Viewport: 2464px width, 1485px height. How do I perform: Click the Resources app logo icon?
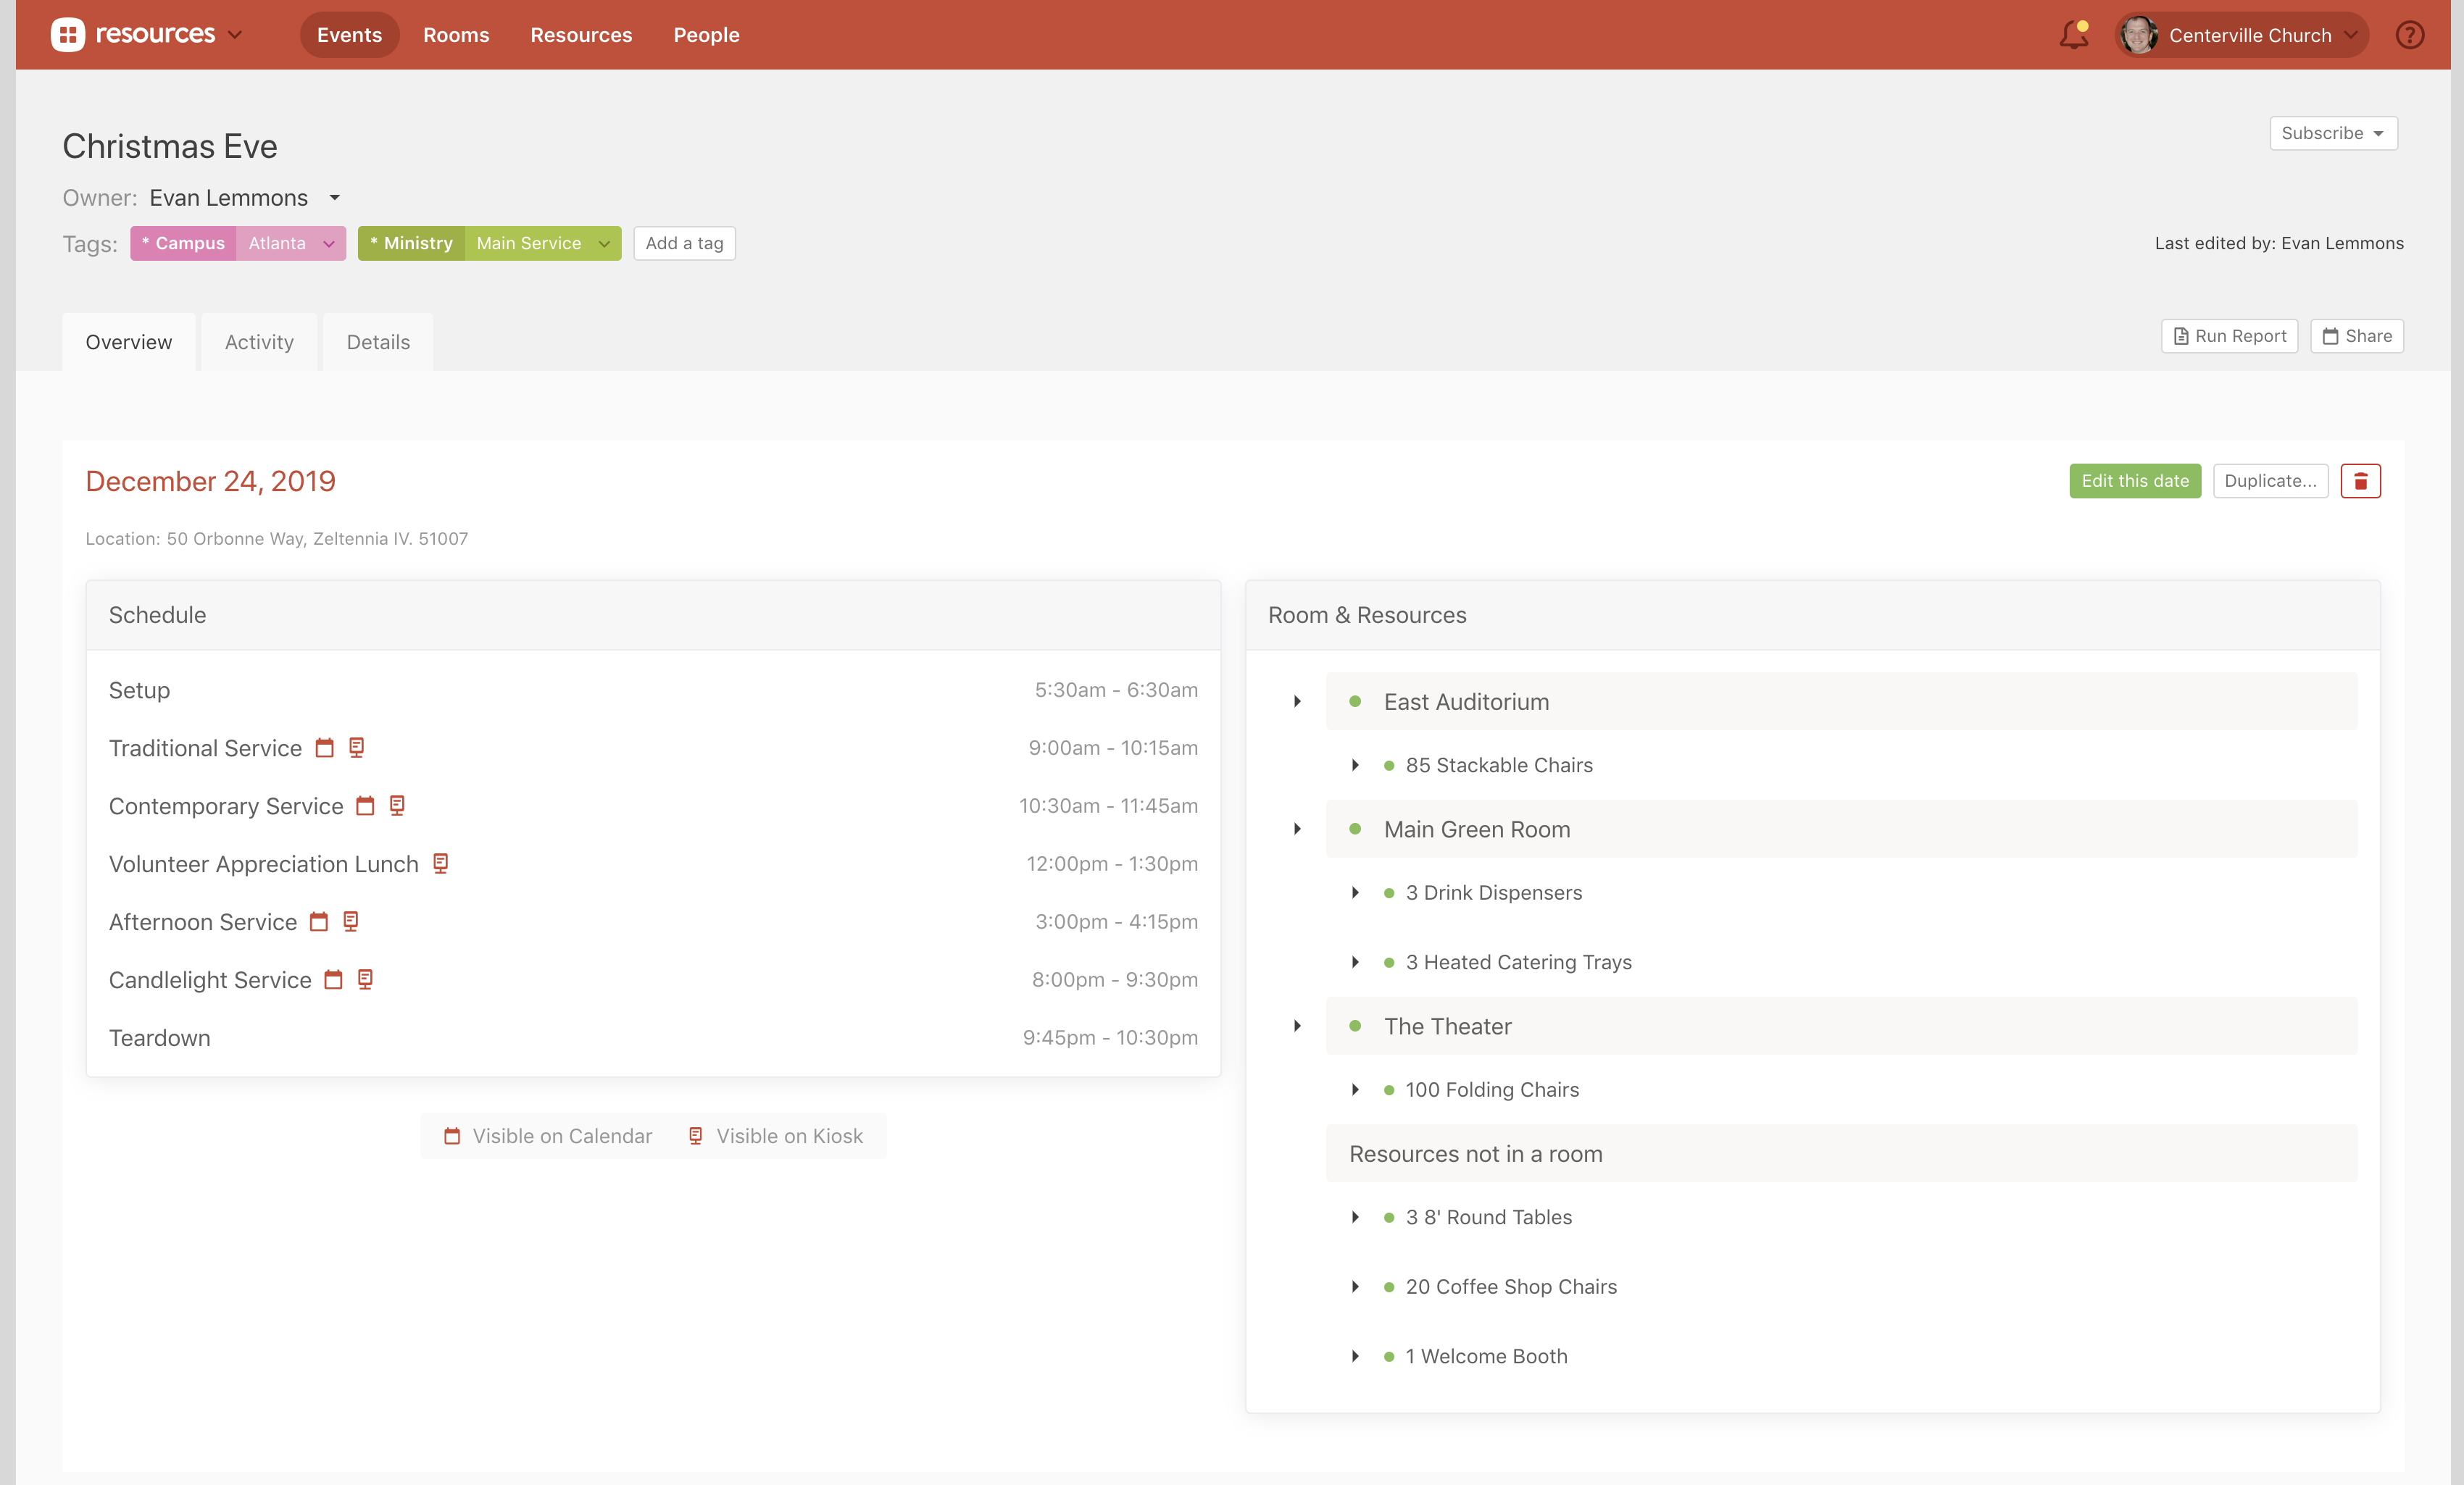(68, 35)
